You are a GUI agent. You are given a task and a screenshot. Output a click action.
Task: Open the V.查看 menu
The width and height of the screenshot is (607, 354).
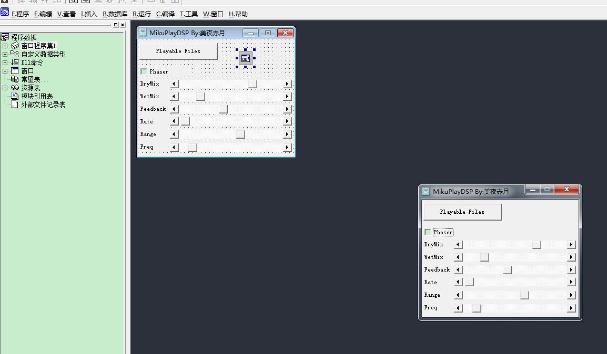tap(66, 14)
